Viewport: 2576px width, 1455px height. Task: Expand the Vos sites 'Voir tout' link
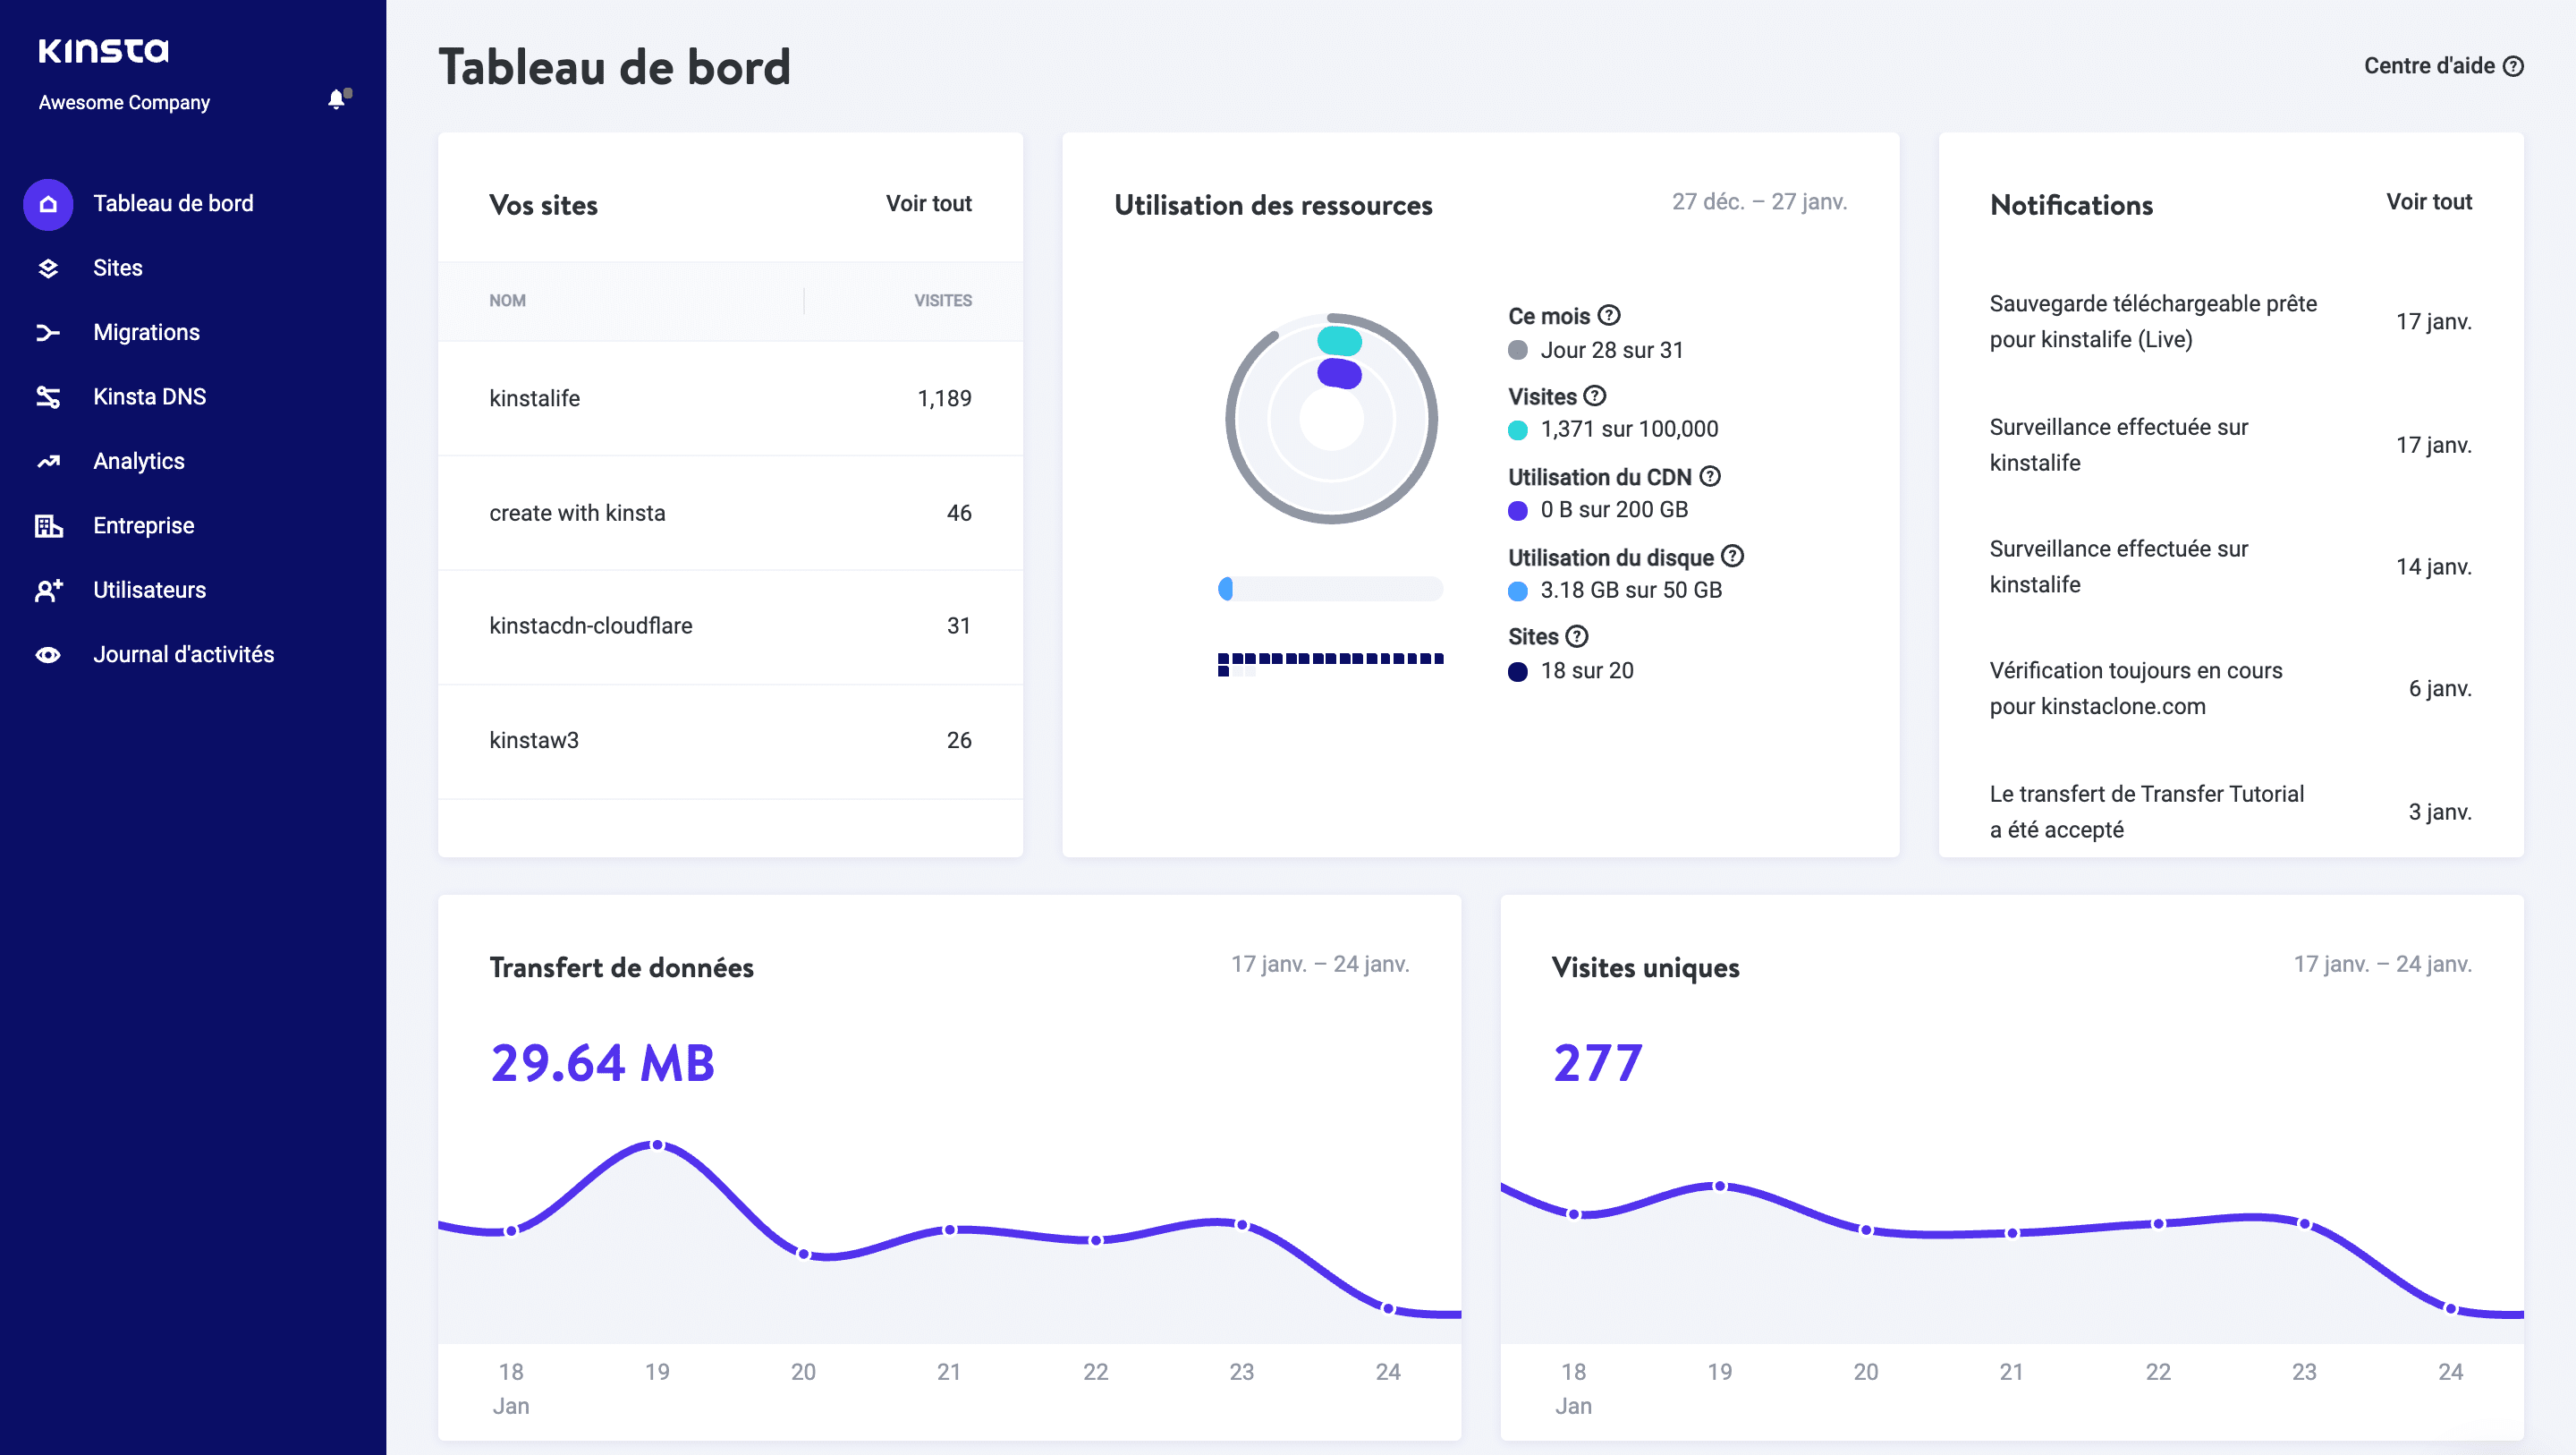tap(927, 202)
